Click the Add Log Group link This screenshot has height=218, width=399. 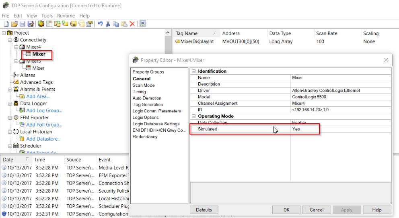(44, 110)
